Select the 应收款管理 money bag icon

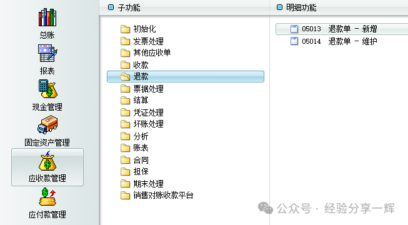[x=47, y=161]
